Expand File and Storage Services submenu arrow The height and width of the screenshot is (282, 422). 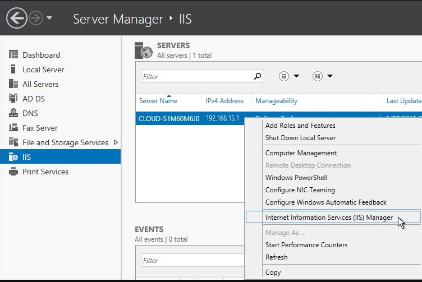pyautogui.click(x=116, y=142)
